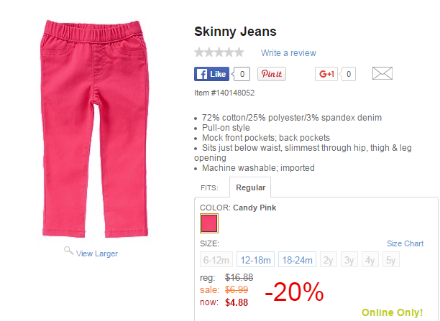This screenshot has height=321, width=440.
Task: Select size 12-18m
Action: (x=255, y=259)
